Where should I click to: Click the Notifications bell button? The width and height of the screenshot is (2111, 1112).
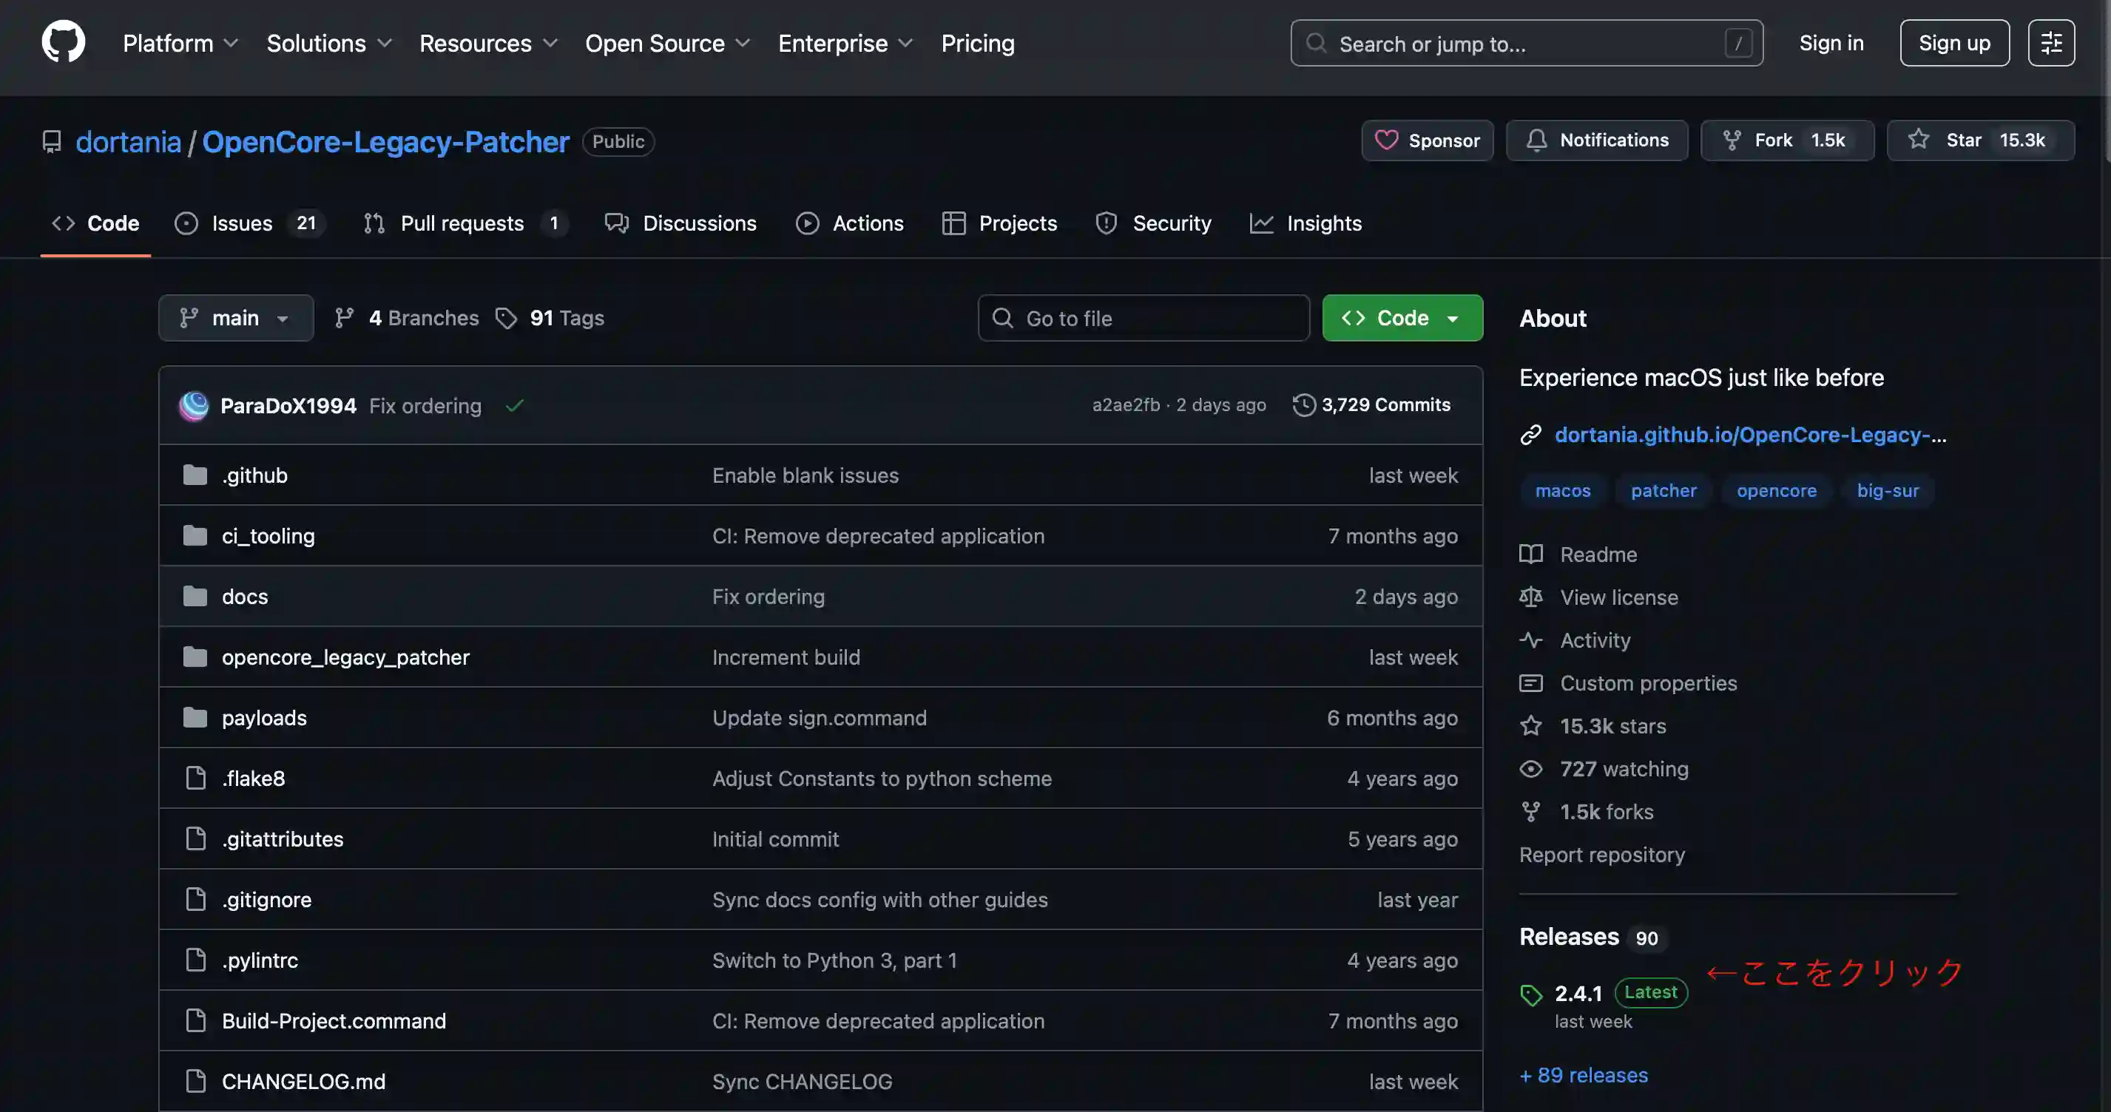1597,140
